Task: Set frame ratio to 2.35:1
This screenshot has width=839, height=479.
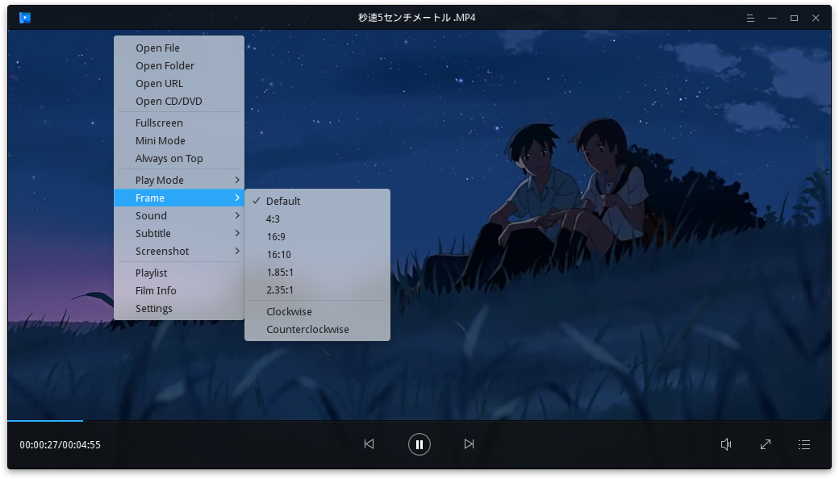Action: click(317, 289)
